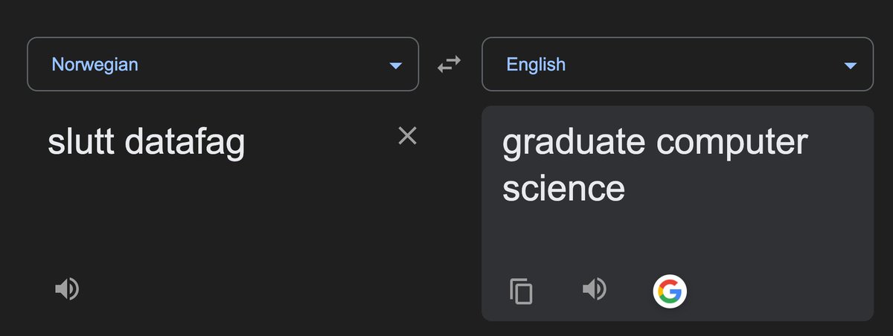
Task: Listen to the Norwegian source text
Action: click(x=67, y=288)
